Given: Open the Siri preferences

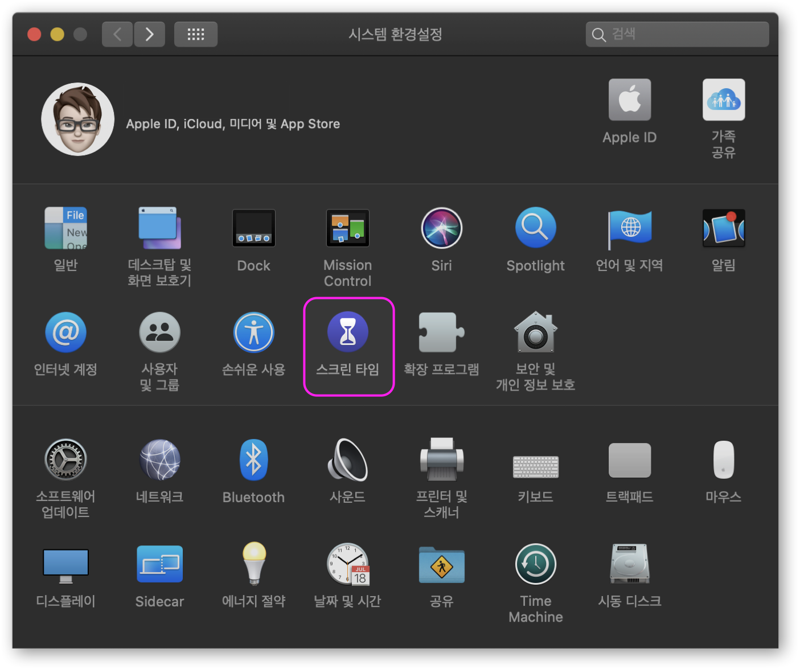Looking at the screenshot, I should click(x=442, y=228).
